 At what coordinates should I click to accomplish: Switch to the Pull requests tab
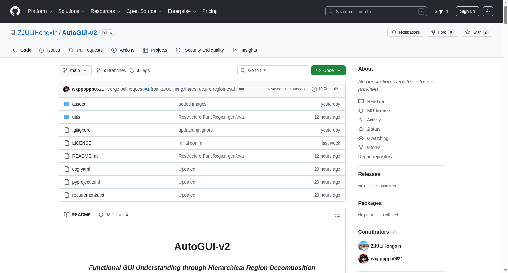point(85,50)
